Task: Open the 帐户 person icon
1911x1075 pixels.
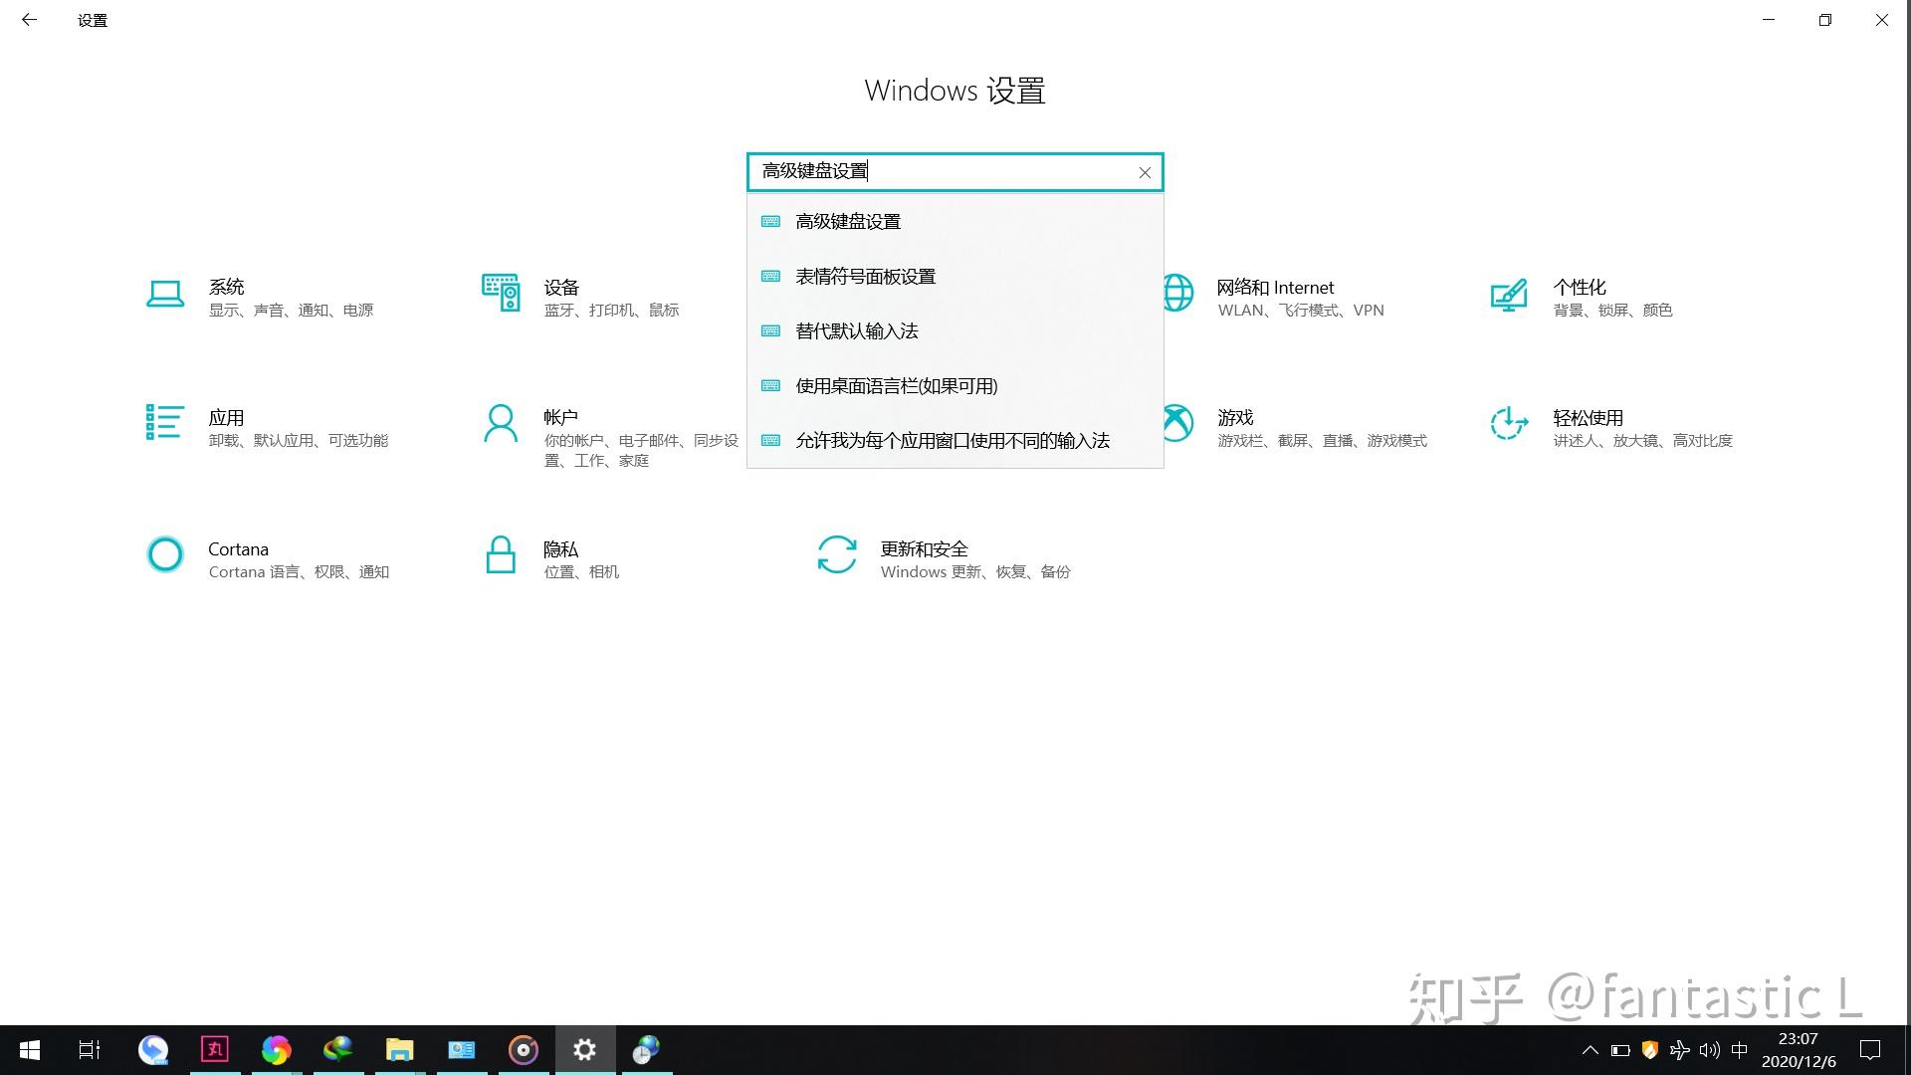Action: [501, 423]
